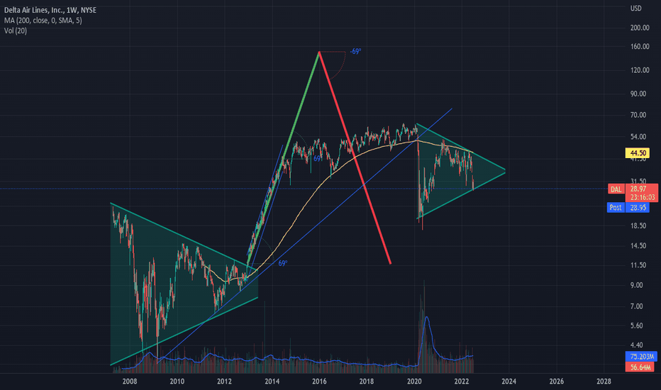The image size is (661, 390).
Task: Click the 2026 time axis label
Action: [557, 381]
